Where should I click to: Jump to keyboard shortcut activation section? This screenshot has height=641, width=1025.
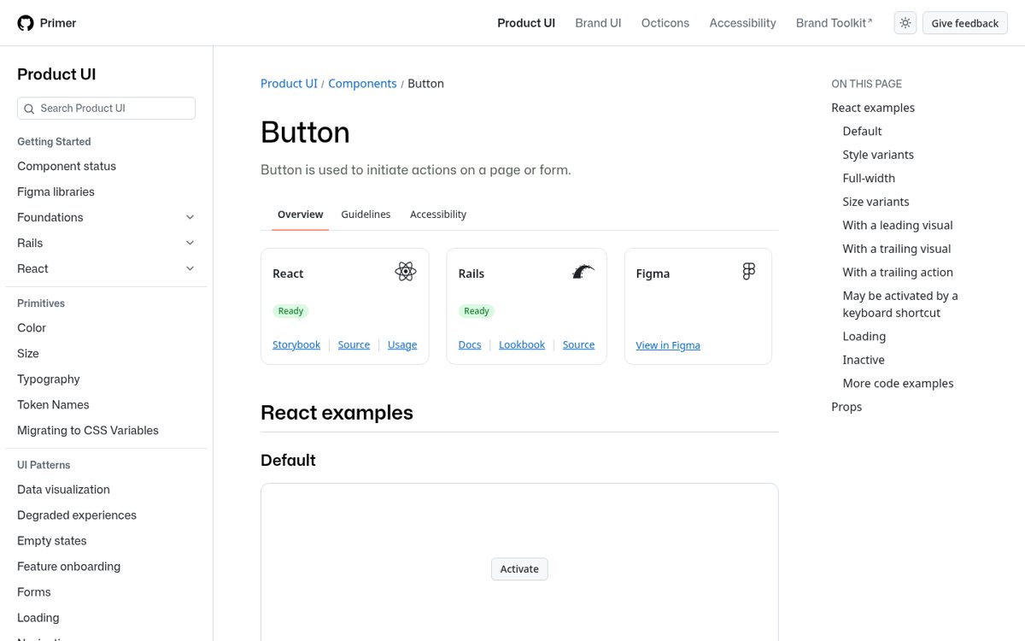900,304
